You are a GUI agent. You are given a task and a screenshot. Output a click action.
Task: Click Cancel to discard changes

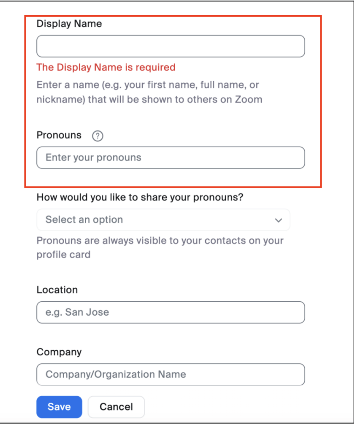pyautogui.click(x=116, y=406)
